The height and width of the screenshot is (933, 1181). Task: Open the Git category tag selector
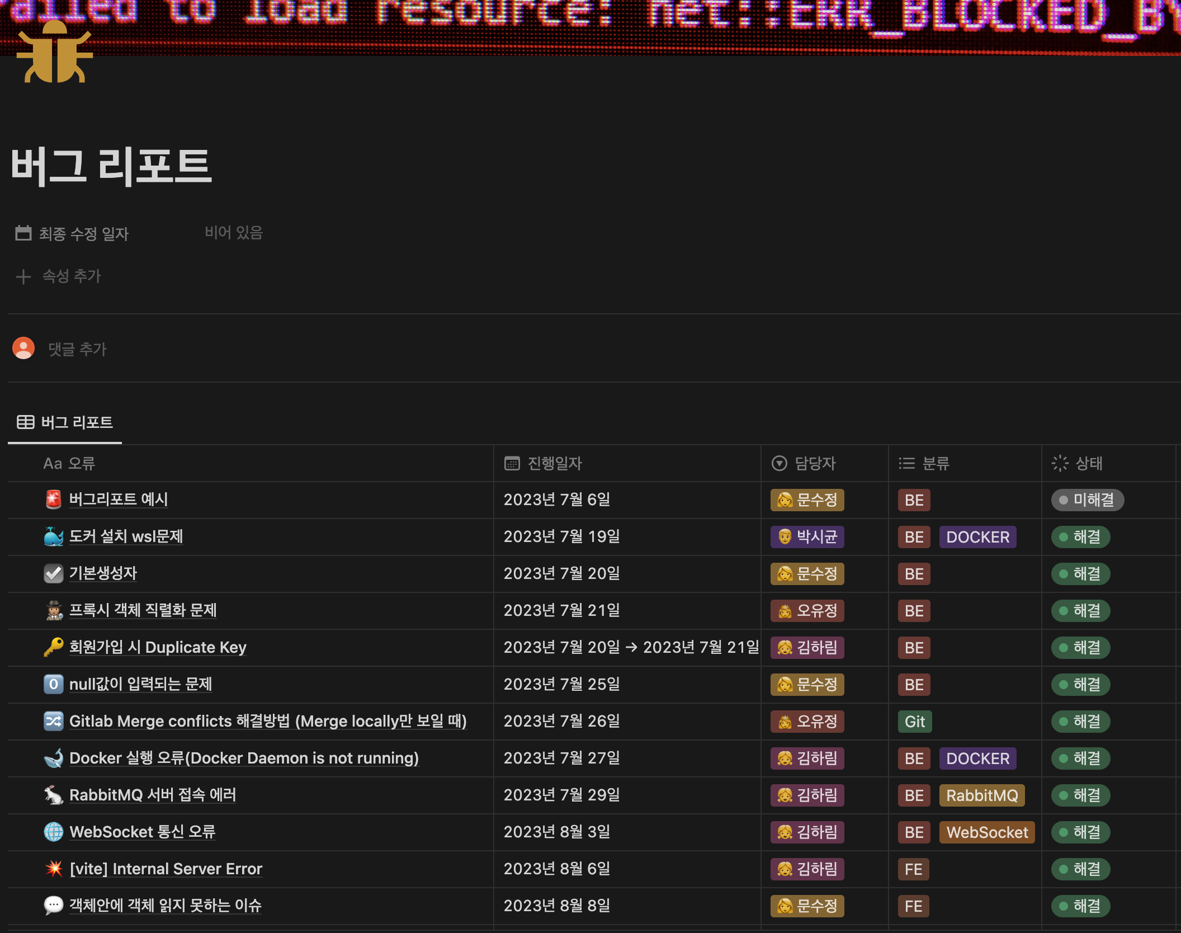(915, 722)
